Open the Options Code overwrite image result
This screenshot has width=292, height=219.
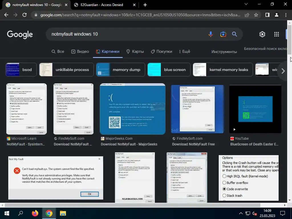pos(249,178)
